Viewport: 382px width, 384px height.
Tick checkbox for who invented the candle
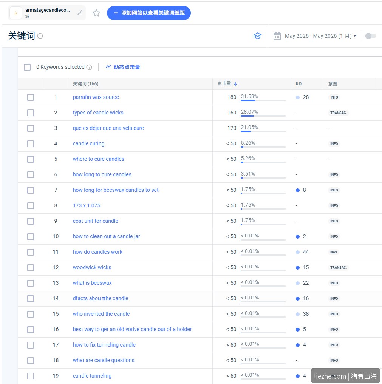tap(31, 314)
